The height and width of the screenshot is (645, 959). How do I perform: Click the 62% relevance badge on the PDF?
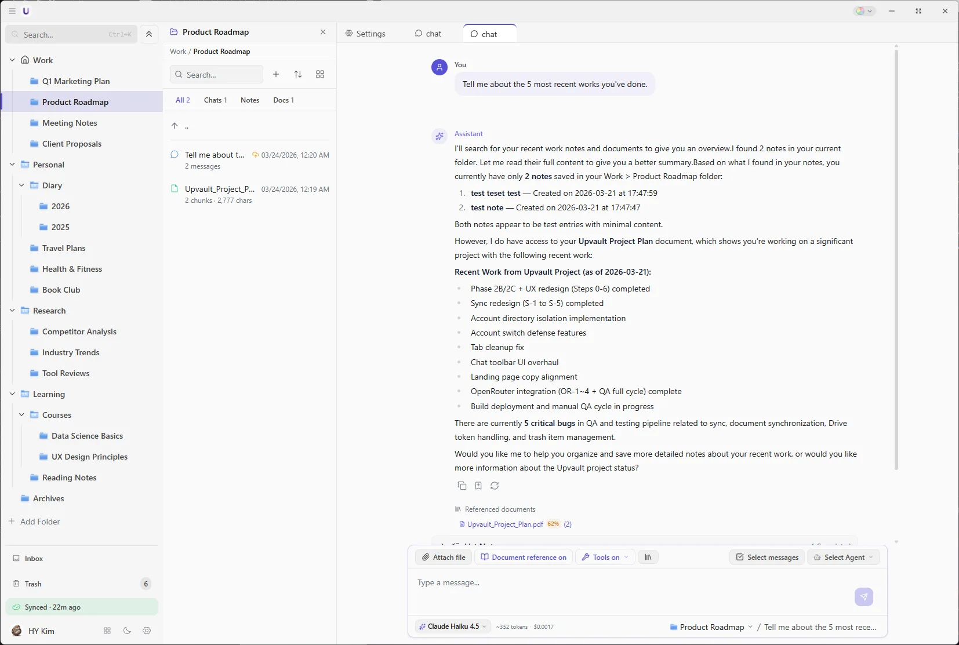coord(553,524)
